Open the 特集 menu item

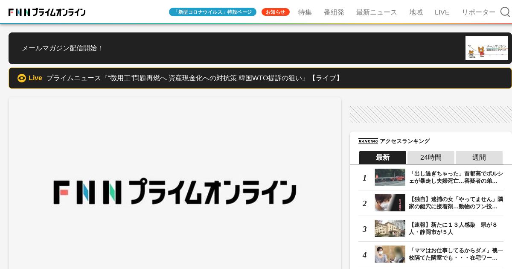[x=305, y=12]
